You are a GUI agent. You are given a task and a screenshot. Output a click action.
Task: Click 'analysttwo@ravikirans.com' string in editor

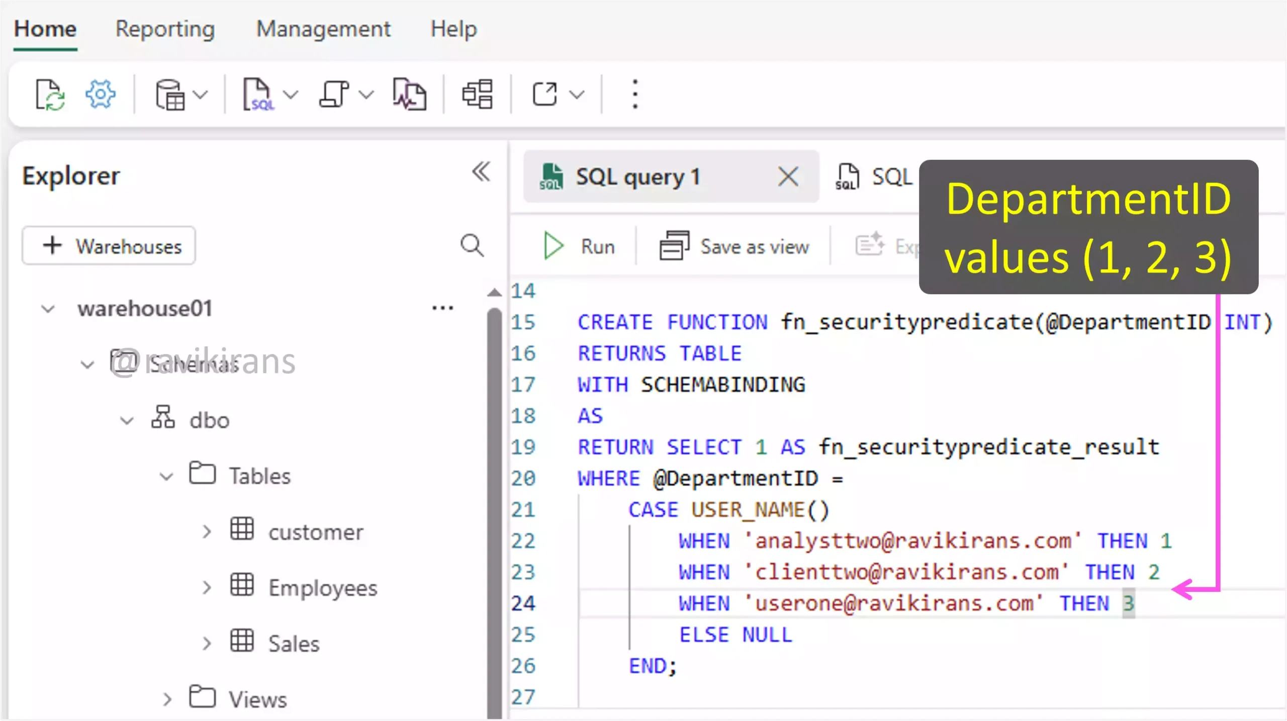tap(913, 541)
